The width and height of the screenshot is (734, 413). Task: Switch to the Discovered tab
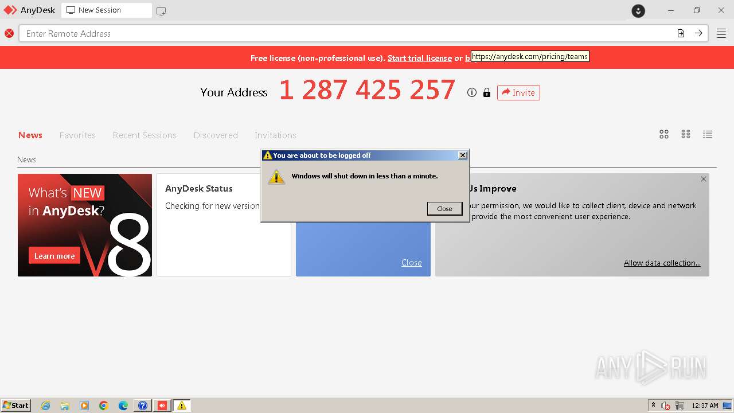tap(216, 135)
